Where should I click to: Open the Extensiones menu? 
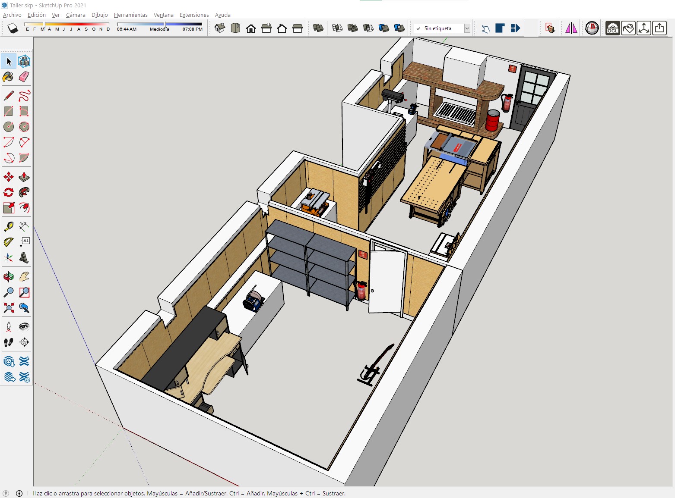click(194, 15)
